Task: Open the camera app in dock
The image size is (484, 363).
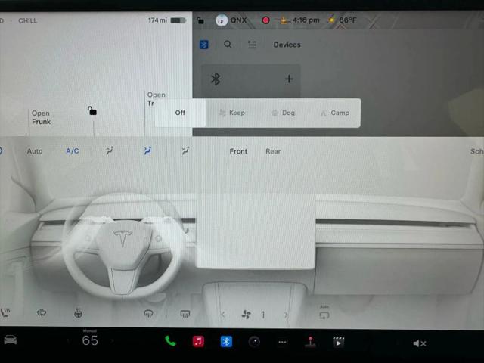Action: click(254, 342)
